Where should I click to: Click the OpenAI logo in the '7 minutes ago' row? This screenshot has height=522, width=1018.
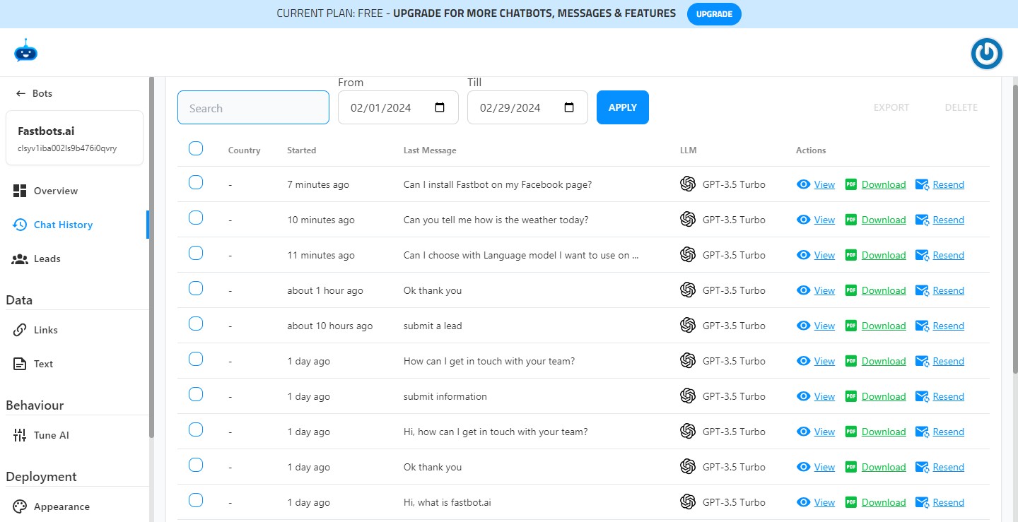[688, 184]
